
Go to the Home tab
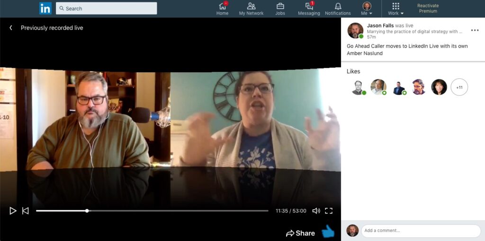pos(223,9)
